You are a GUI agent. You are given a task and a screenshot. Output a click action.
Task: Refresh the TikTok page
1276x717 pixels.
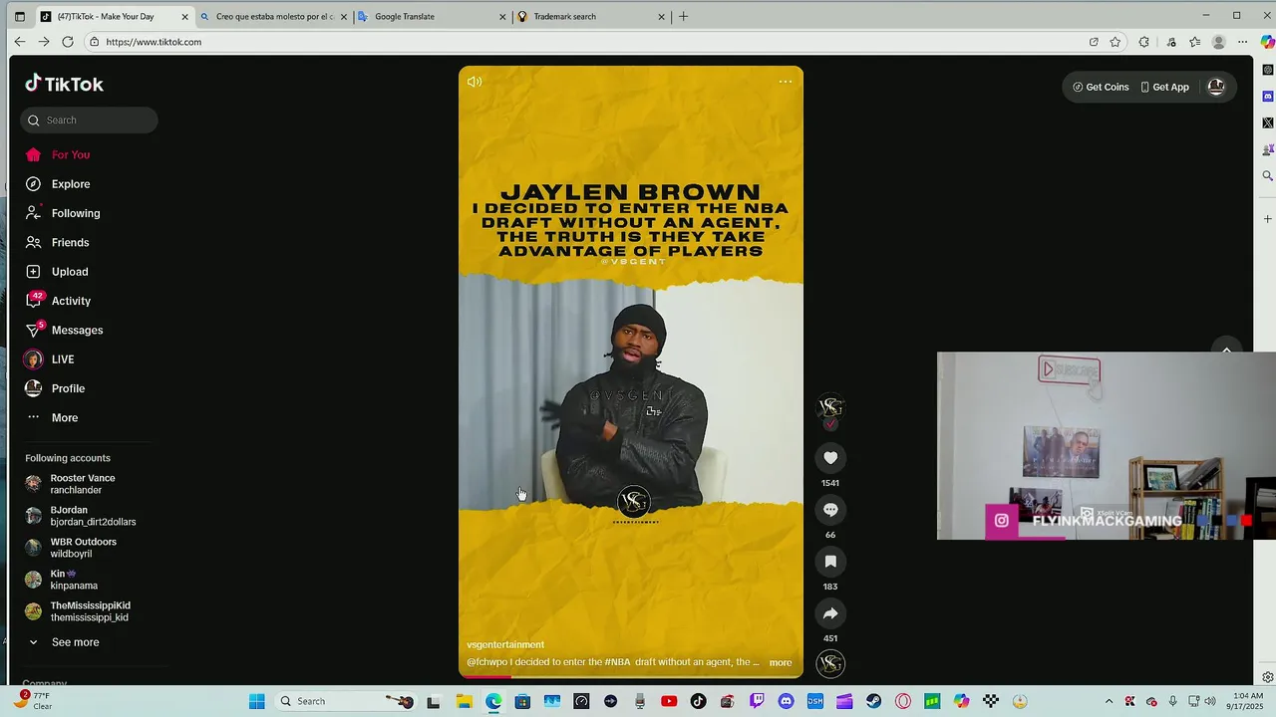tap(68, 42)
